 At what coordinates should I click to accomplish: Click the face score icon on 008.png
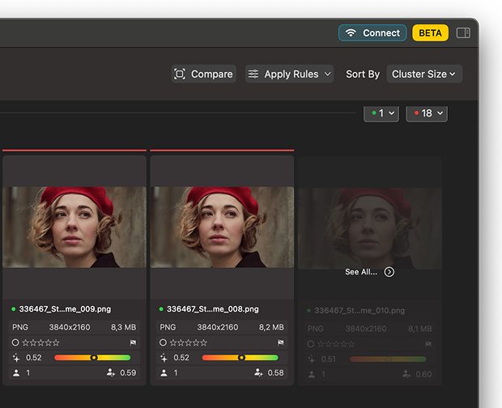[x=258, y=372]
